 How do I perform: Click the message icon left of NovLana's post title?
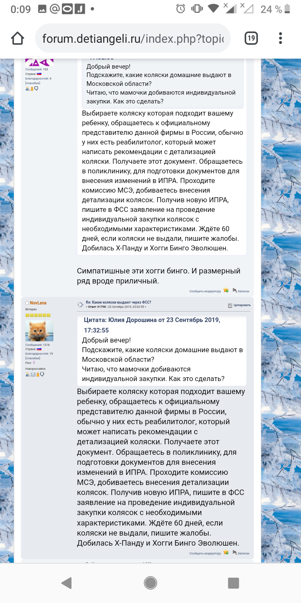pyautogui.click(x=80, y=304)
